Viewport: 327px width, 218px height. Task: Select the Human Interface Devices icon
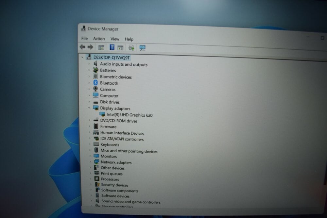96,132
